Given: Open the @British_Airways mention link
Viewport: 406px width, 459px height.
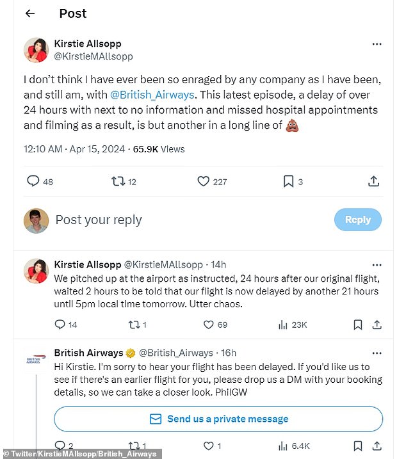Looking at the screenshot, I should [152, 95].
